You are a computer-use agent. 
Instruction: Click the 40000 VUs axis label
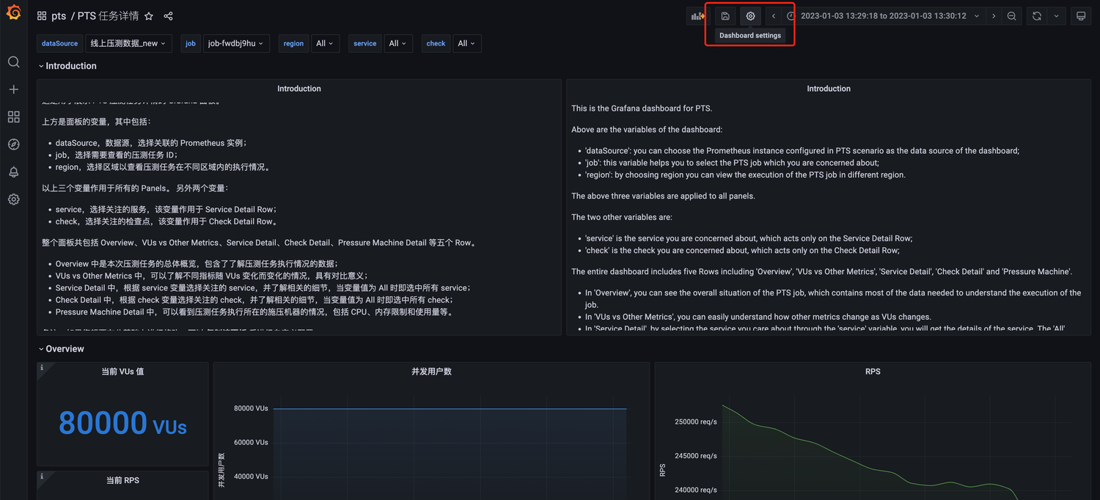(x=251, y=477)
